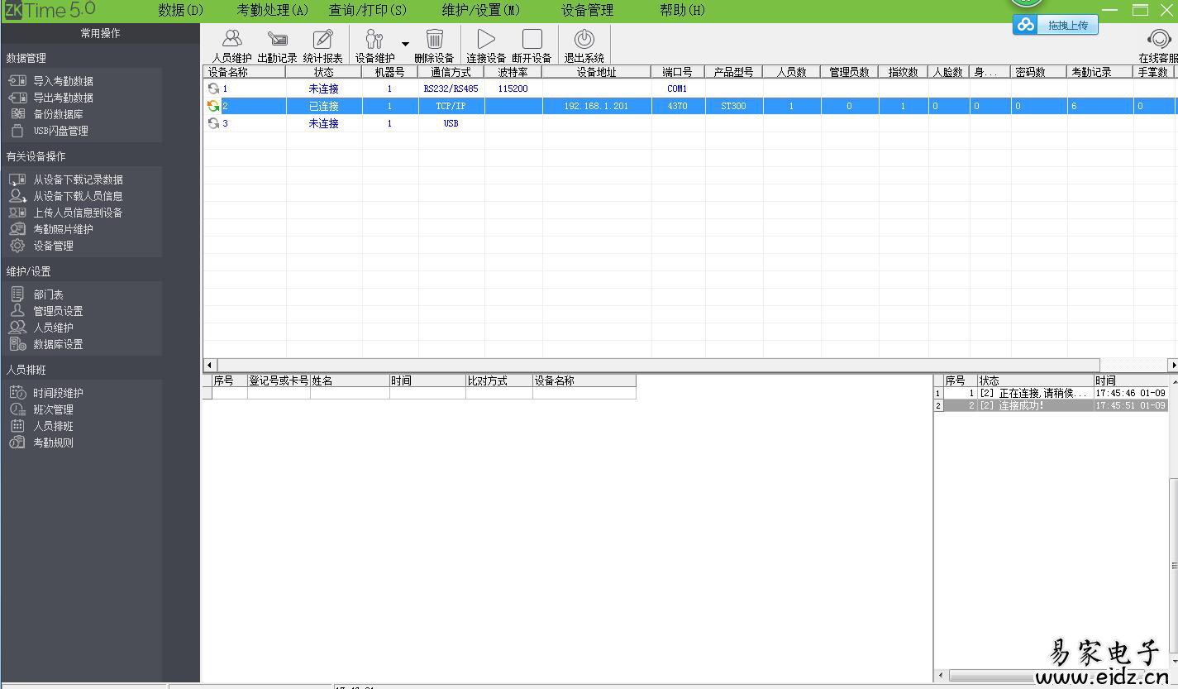Select the 拖拽上传 cloud upload button
This screenshot has height=689, width=1178.
tap(1056, 25)
